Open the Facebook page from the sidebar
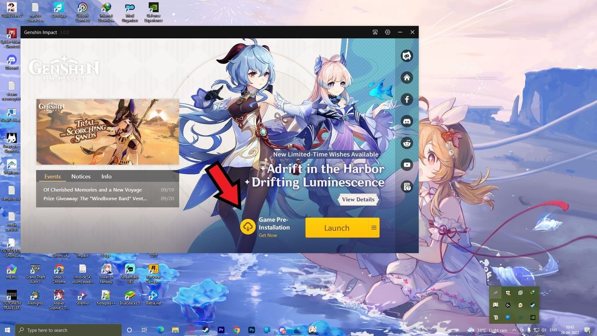 click(407, 99)
